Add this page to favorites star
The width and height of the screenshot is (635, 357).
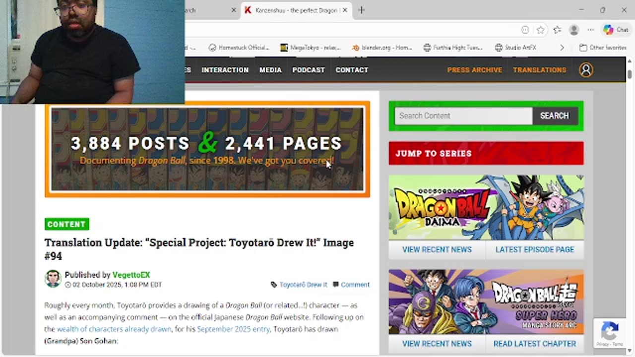(540, 30)
